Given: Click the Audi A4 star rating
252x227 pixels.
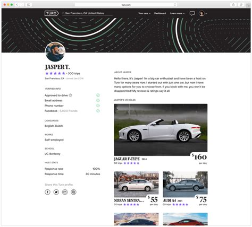Looking at the screenshot, I should coord(180,205).
